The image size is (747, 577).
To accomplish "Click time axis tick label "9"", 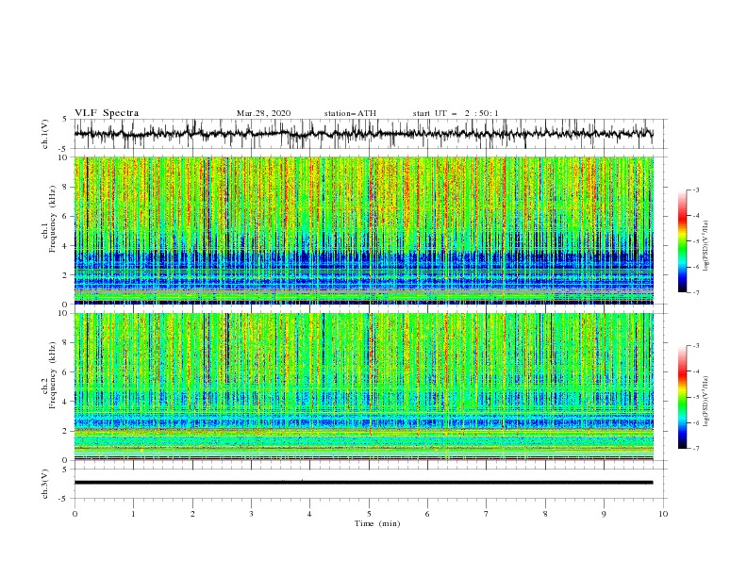I will pyautogui.click(x=604, y=514).
